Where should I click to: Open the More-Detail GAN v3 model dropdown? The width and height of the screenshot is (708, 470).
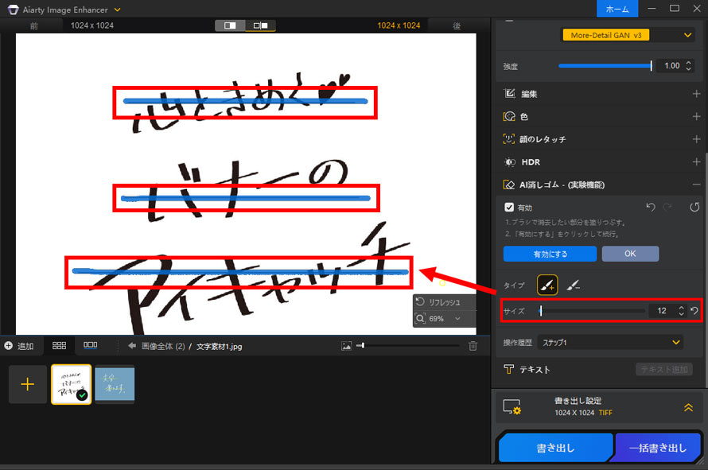(627, 35)
